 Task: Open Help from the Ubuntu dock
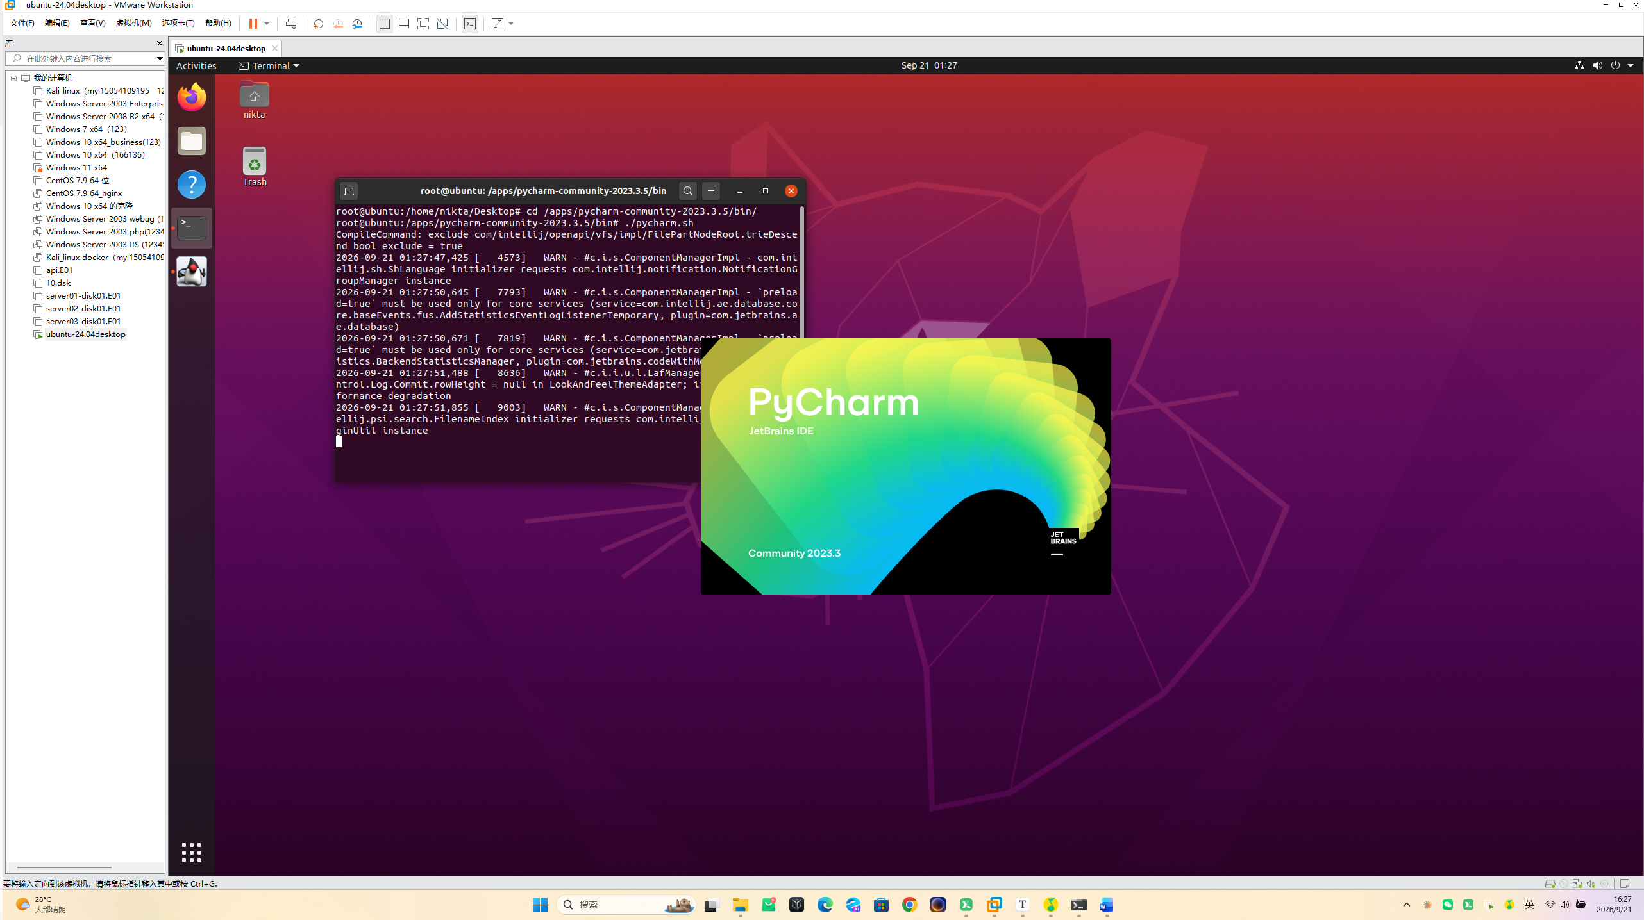click(x=192, y=185)
